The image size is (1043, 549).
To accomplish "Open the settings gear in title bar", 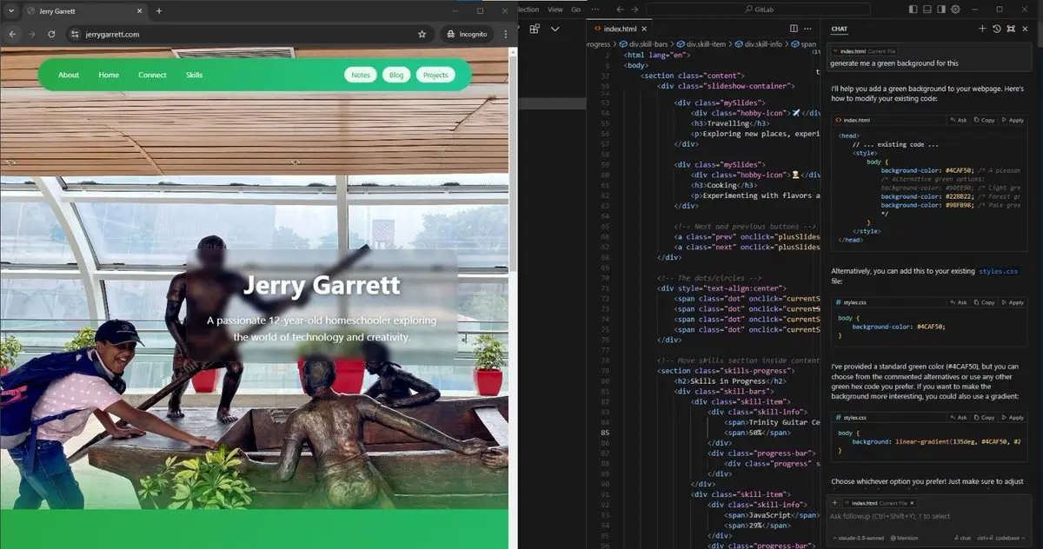I will coord(955,10).
